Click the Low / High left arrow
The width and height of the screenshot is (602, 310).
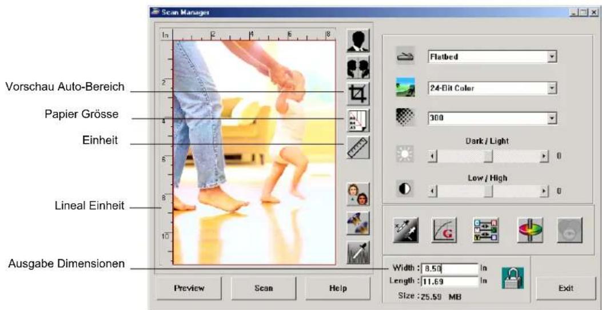pos(432,190)
